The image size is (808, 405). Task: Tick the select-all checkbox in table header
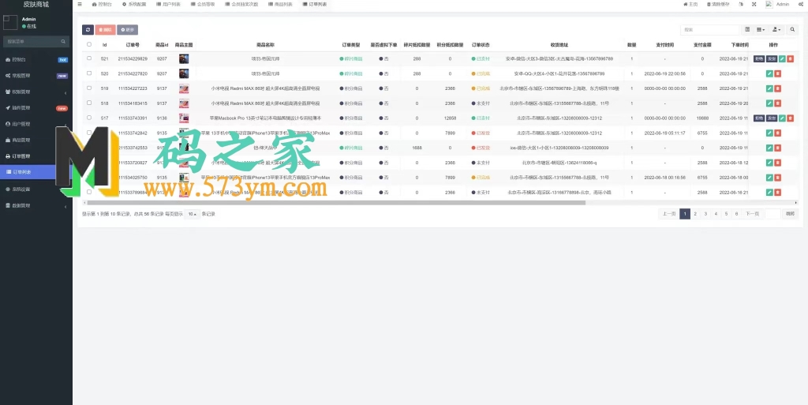(x=89, y=44)
